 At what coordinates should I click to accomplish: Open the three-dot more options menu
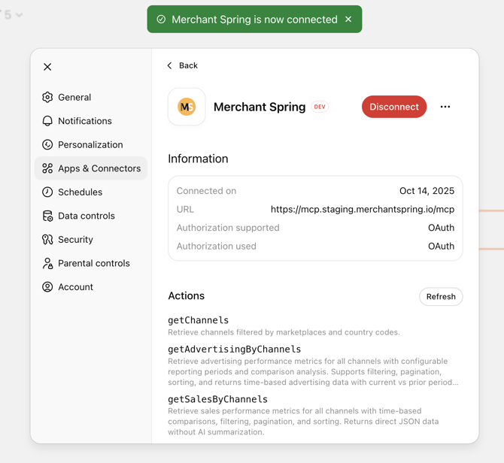[445, 107]
